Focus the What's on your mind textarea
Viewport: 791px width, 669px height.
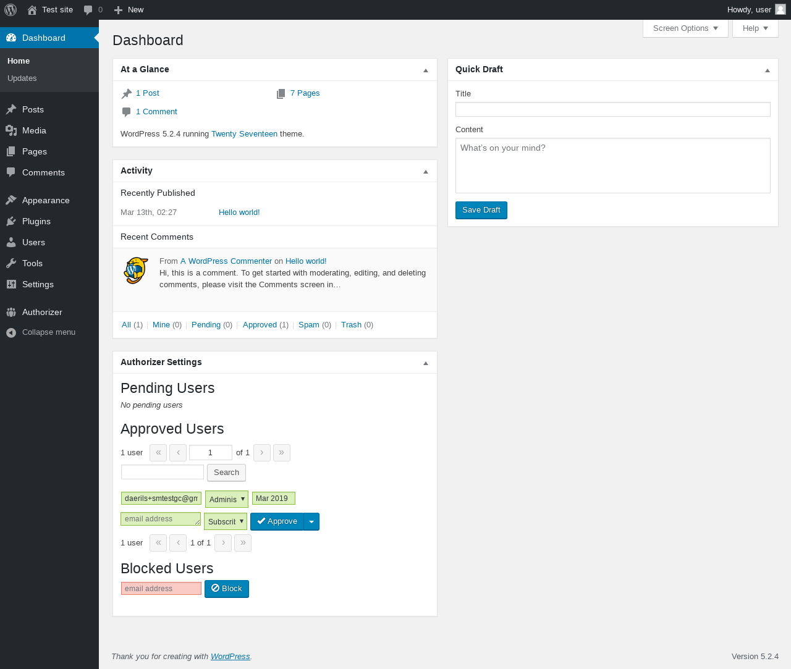click(613, 166)
